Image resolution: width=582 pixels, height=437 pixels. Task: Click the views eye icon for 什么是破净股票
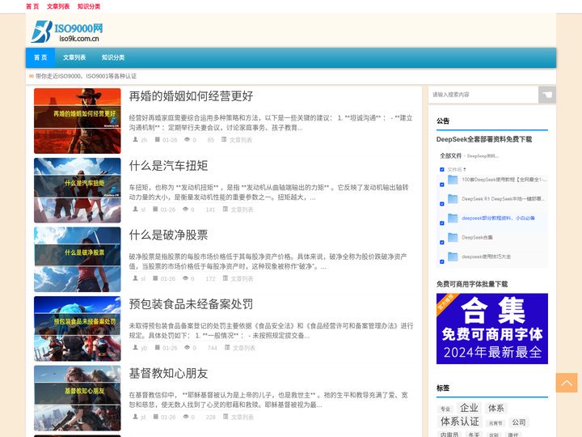(185, 278)
